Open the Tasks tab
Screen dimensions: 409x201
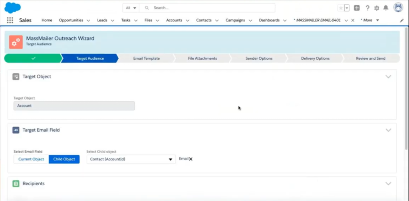[126, 20]
